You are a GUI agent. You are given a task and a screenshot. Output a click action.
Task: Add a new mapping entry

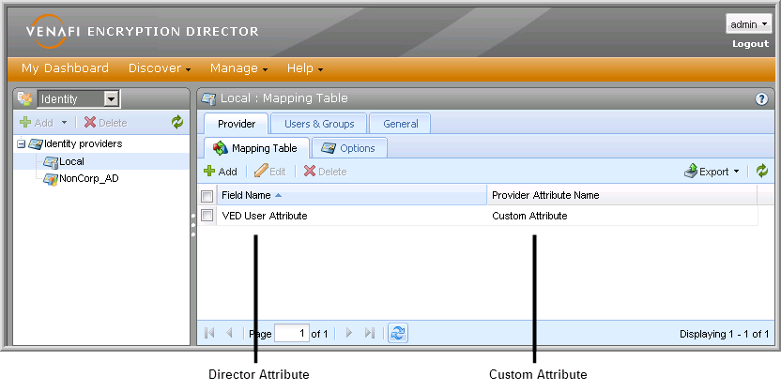coord(221,172)
